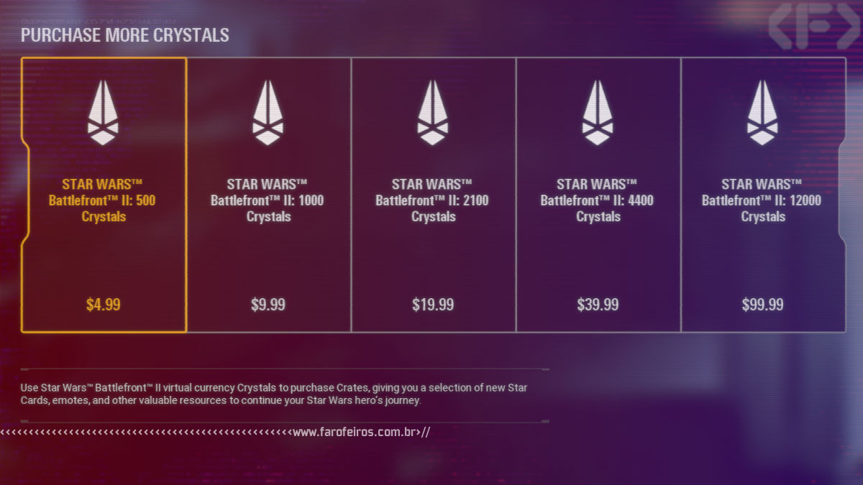Choose the 12000 Crystals pack title

(762, 200)
